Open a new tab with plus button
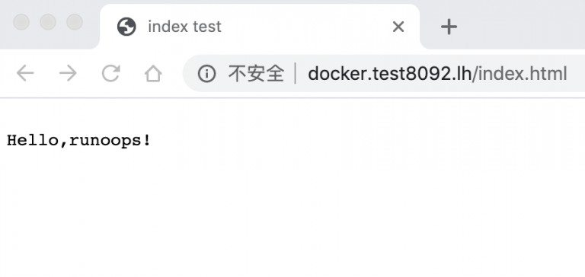585x277 pixels. coord(449,27)
